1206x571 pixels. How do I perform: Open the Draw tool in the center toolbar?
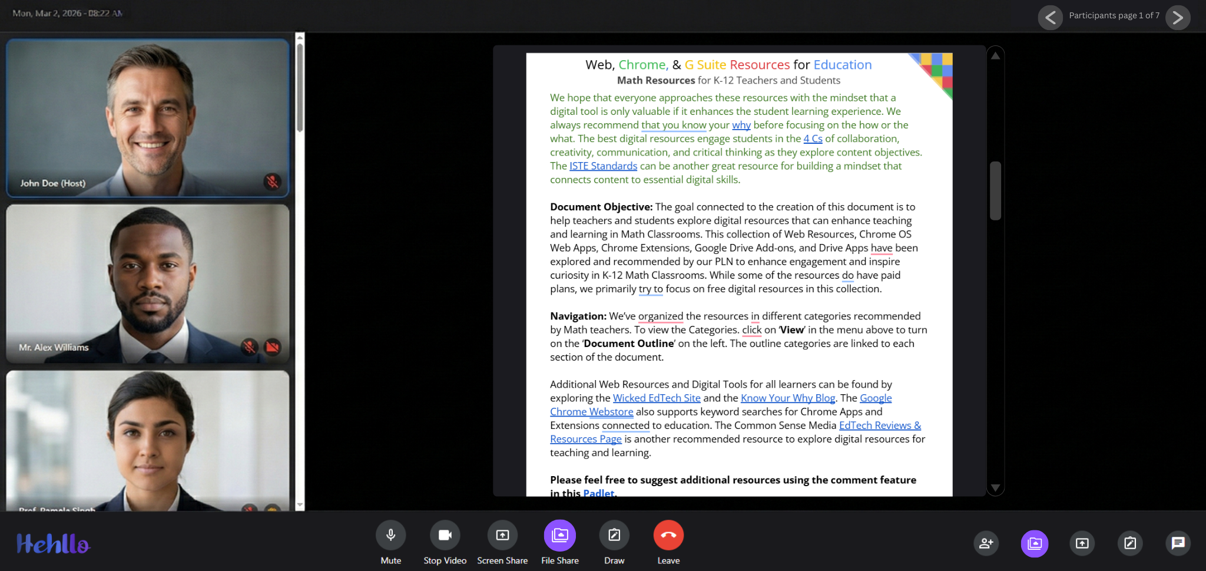[x=614, y=535]
